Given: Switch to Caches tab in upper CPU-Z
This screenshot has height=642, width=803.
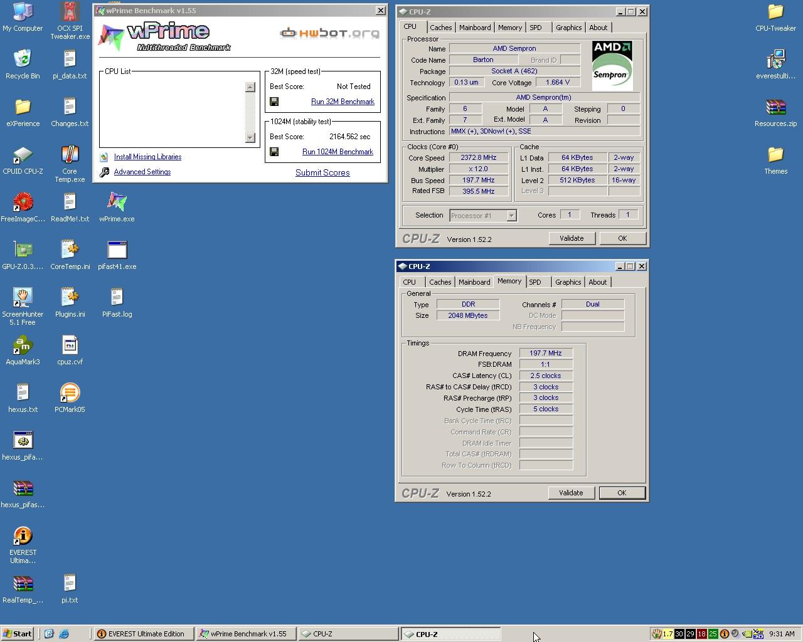Looking at the screenshot, I should tap(440, 28).
